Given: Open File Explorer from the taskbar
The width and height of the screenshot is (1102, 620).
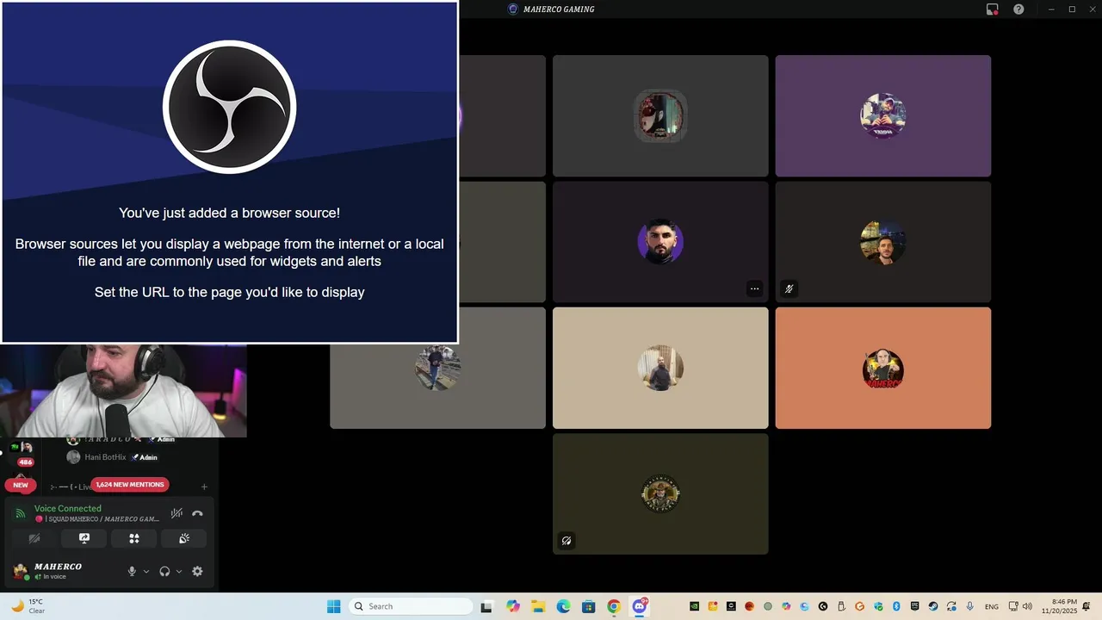Looking at the screenshot, I should point(538,606).
